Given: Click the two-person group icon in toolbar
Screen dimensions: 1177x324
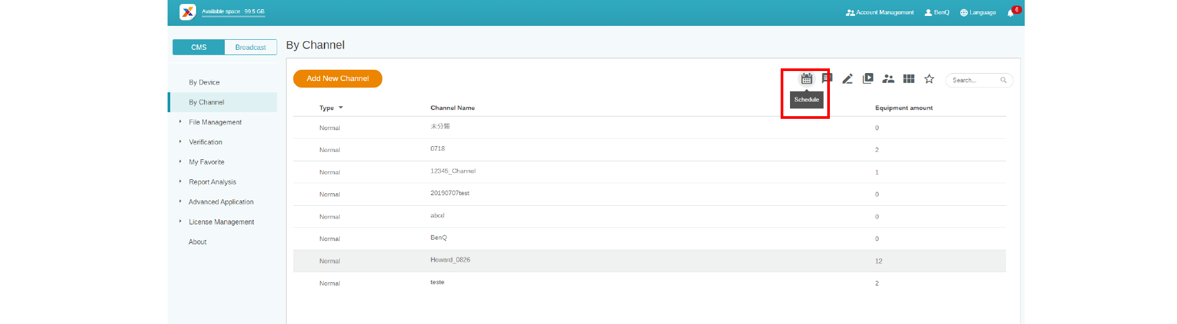Looking at the screenshot, I should (888, 79).
